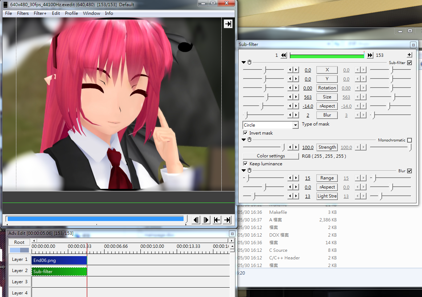The image size is (422, 297).
Task: Click the Root button in the timeline
Action: [19, 242]
